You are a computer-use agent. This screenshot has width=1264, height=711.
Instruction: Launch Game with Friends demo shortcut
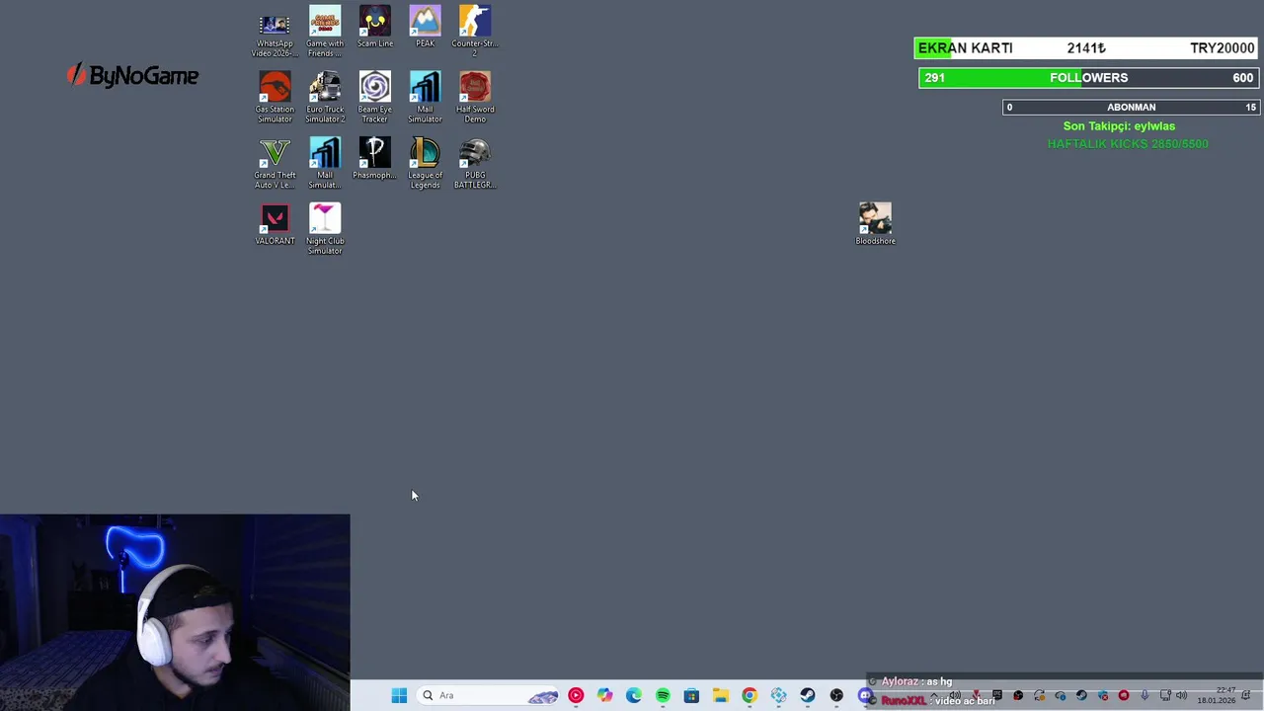click(x=325, y=32)
